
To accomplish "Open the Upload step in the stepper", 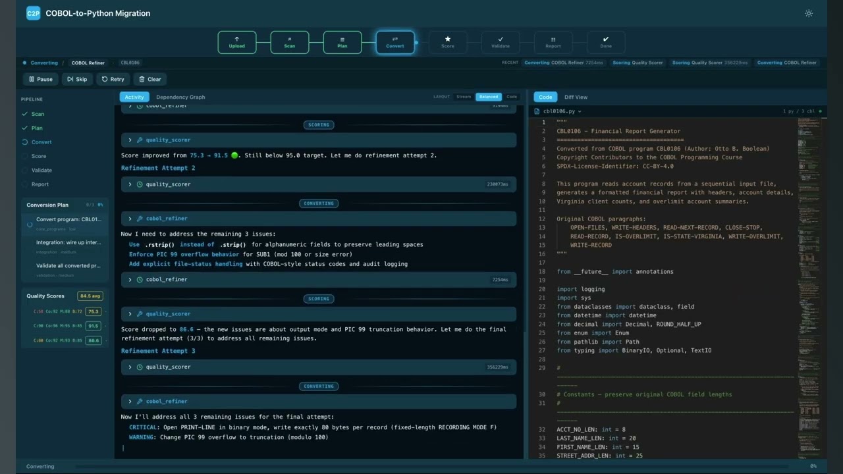I will coord(237,42).
